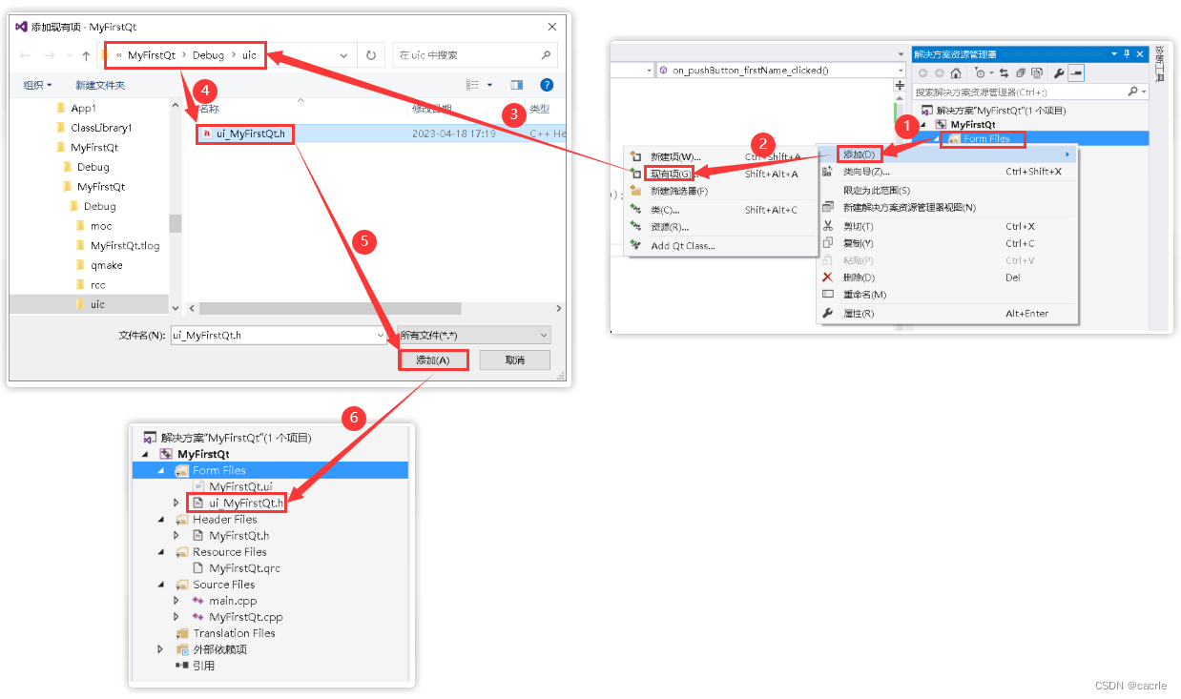The height and width of the screenshot is (699, 1181).
Task: Click the Help question mark in the dialog
Action: point(547,85)
